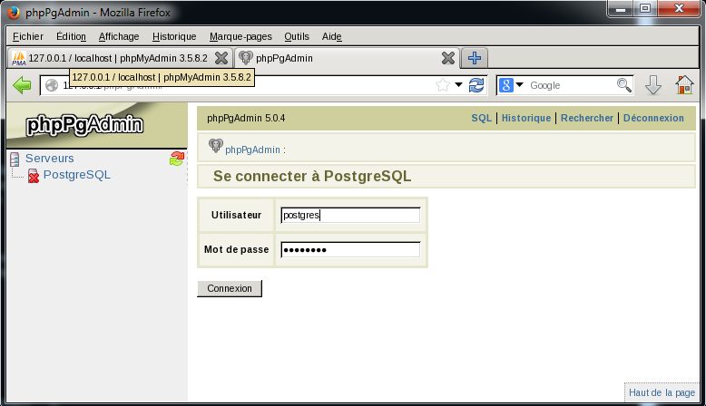
Task: Close the phpPgAdmin tab
Action: 447,58
